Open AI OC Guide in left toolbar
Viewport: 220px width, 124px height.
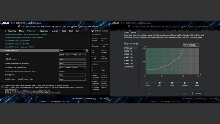57,27
